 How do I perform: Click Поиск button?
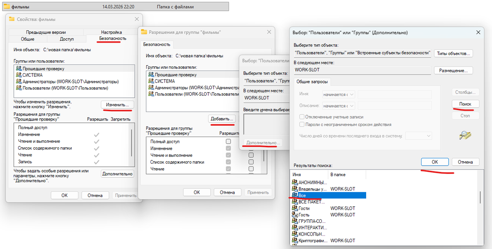465,104
